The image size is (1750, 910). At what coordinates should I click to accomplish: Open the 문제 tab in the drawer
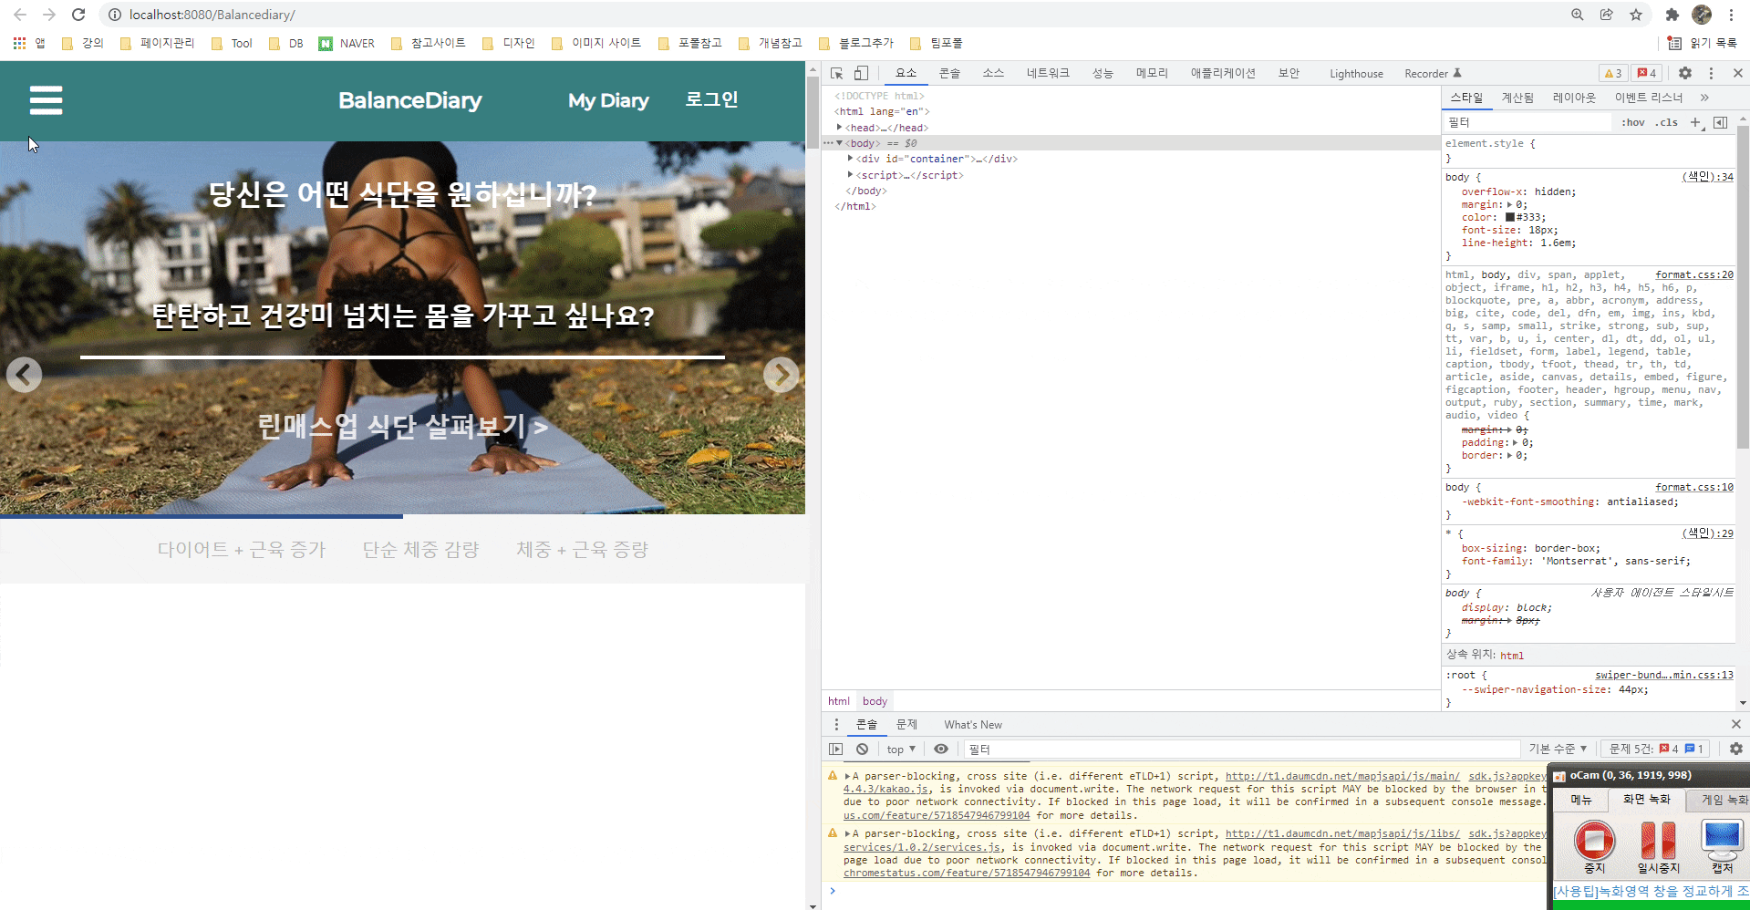[906, 724]
